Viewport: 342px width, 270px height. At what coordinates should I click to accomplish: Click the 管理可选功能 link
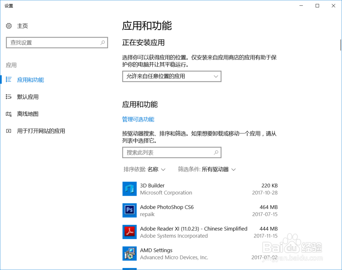[x=138, y=119]
